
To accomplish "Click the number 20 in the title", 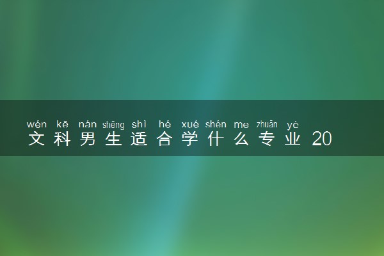I will (x=322, y=139).
